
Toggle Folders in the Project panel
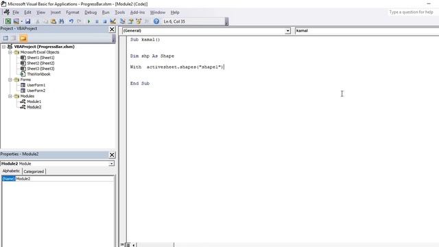[23, 38]
